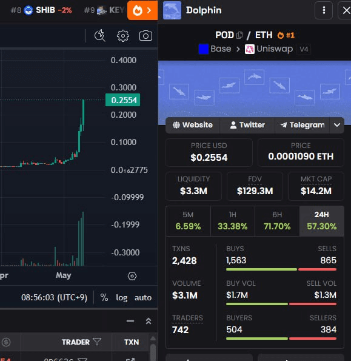Click the buys versus sells ratio bar
Viewport: 351px width, 361px height.
(x=281, y=269)
